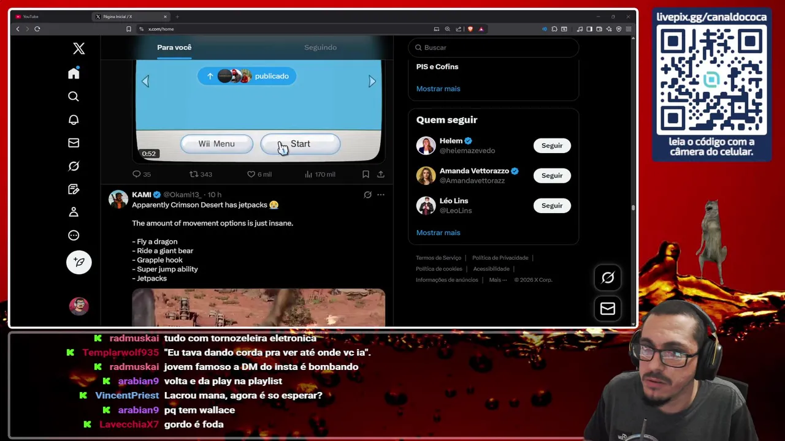This screenshot has width=785, height=441.
Task: Switch to the Seguindo tab
Action: coord(320,47)
